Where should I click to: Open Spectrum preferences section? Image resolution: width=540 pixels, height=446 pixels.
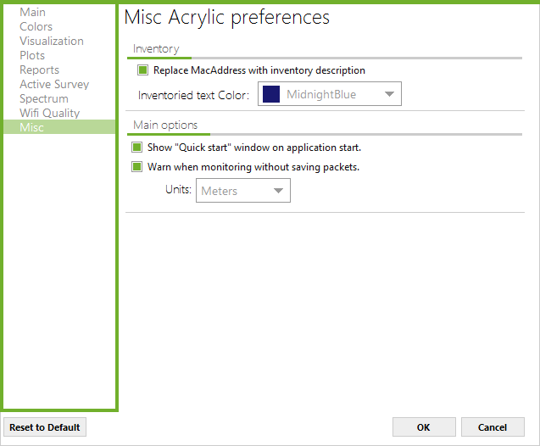point(44,99)
